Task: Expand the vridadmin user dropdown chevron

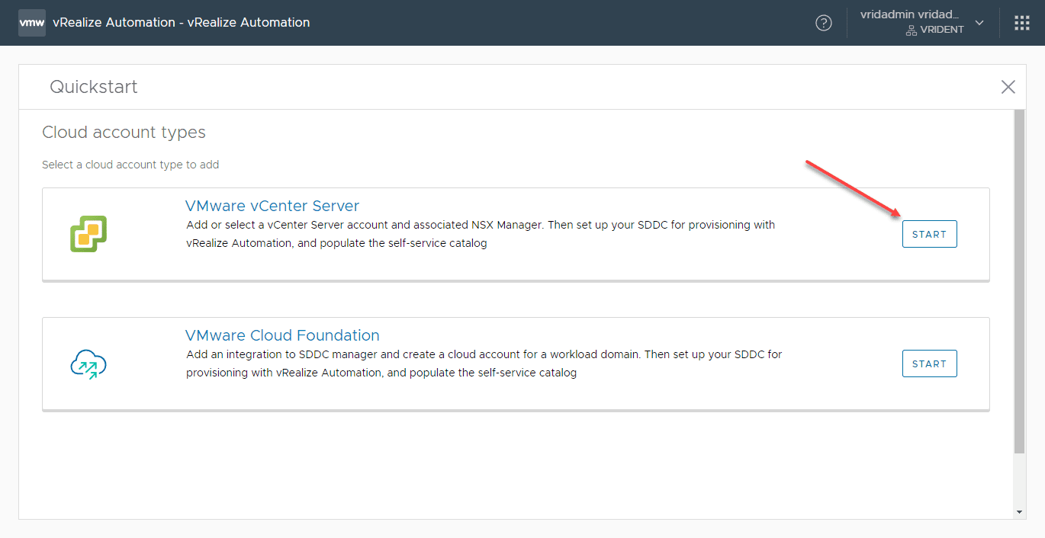Action: click(980, 23)
